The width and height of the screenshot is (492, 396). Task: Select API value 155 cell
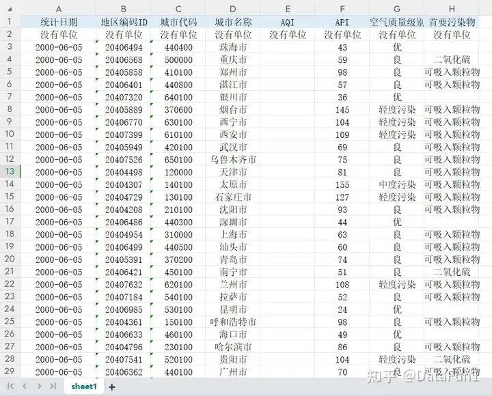point(342,184)
